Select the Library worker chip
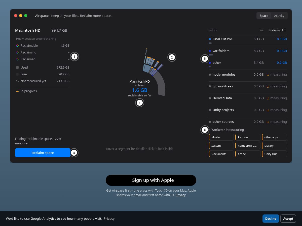The width and height of the screenshot is (302, 226). click(x=274, y=146)
